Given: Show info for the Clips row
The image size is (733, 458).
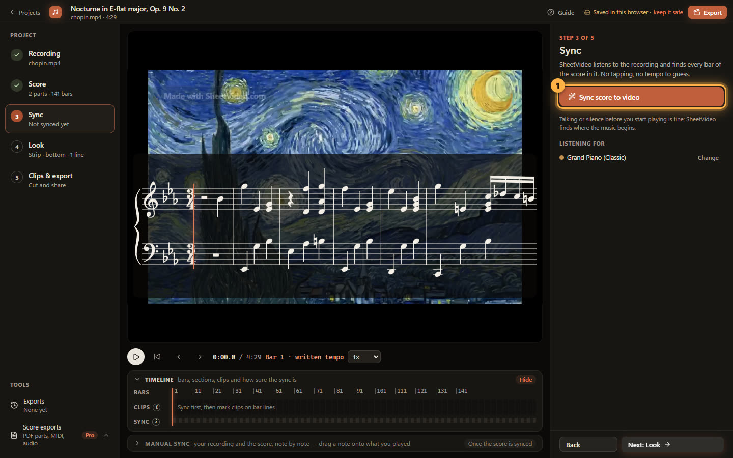Looking at the screenshot, I should (157, 407).
